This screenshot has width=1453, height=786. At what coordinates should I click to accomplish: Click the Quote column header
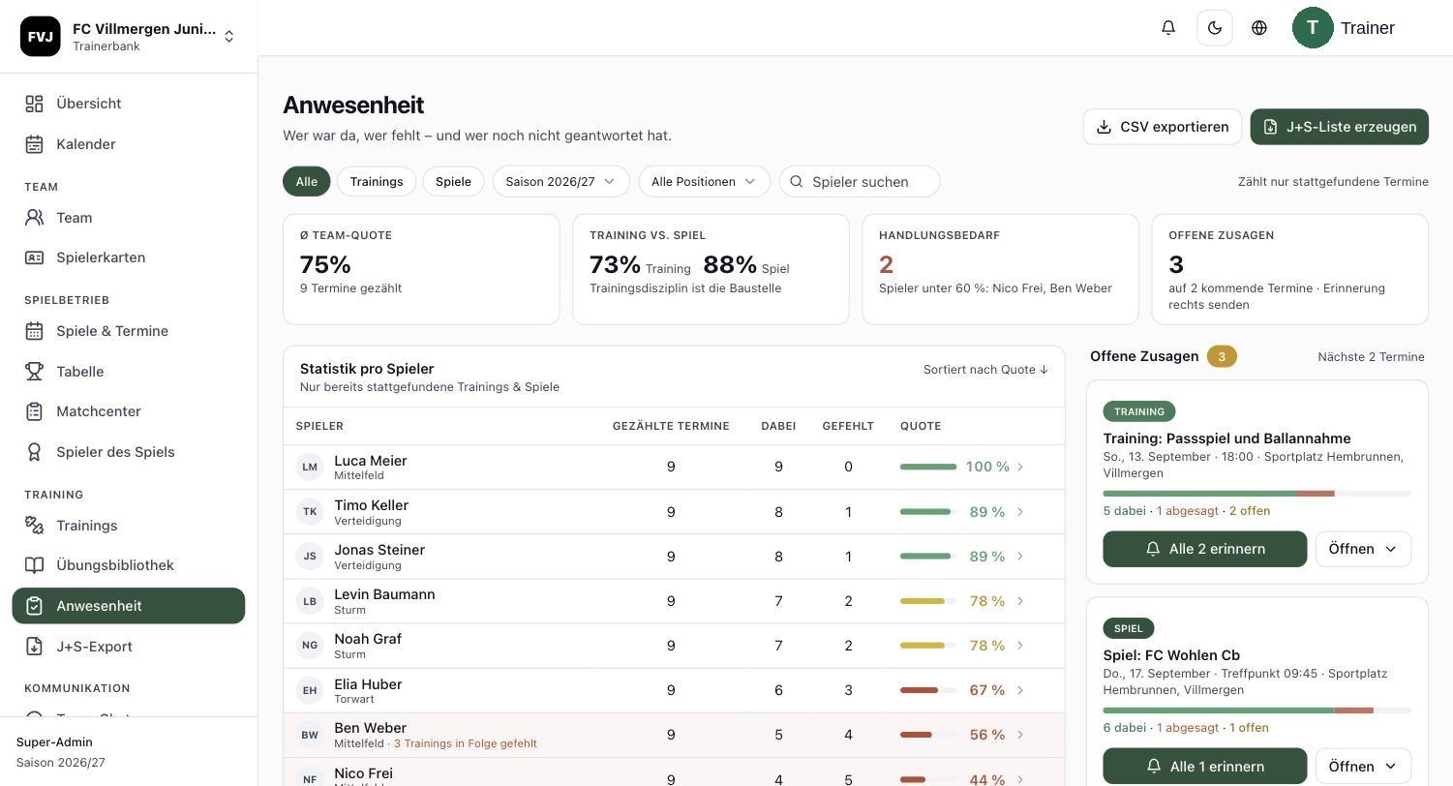pyautogui.click(x=921, y=426)
